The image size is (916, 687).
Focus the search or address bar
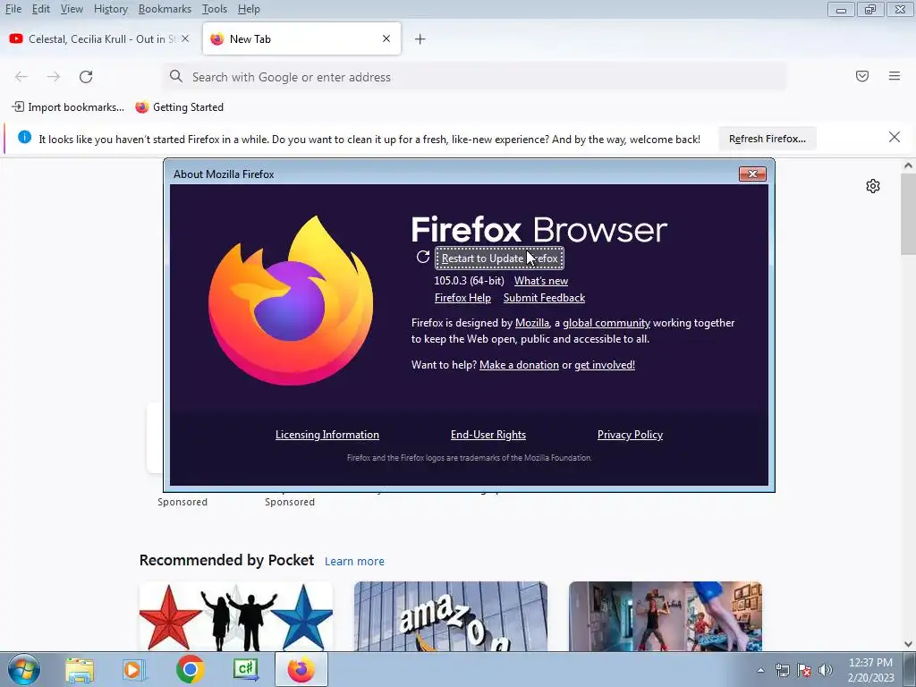474,77
